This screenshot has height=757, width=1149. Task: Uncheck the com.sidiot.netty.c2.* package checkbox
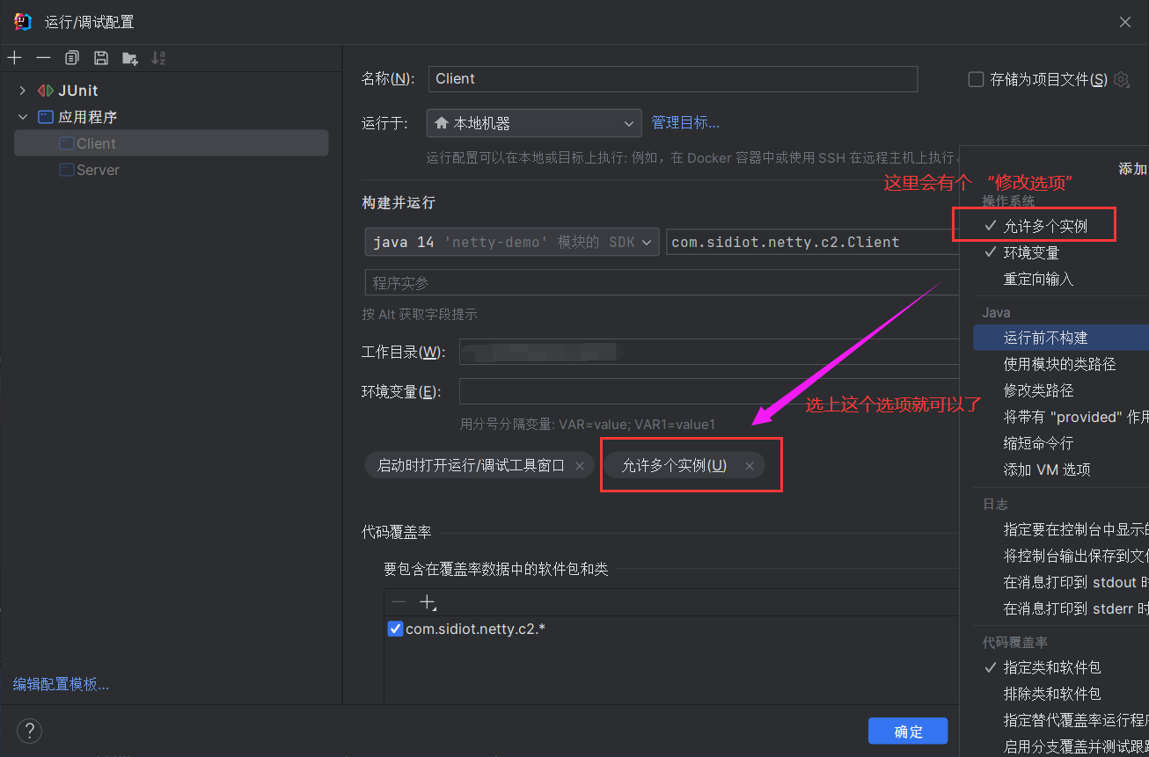(395, 629)
